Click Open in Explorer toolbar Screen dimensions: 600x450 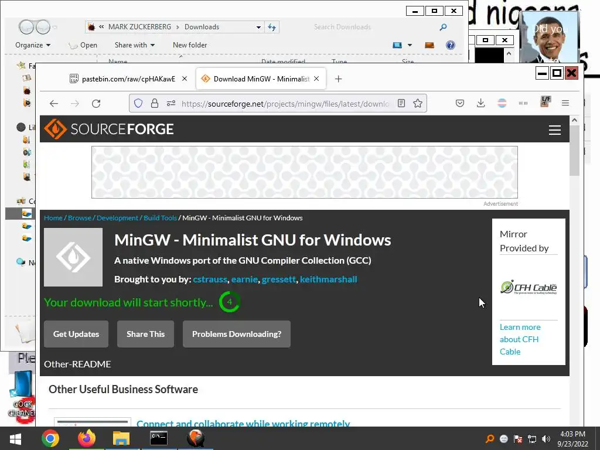tap(83, 45)
